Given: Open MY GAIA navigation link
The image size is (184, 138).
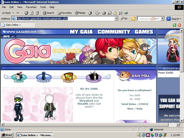Looking at the screenshot, I should (81, 32).
